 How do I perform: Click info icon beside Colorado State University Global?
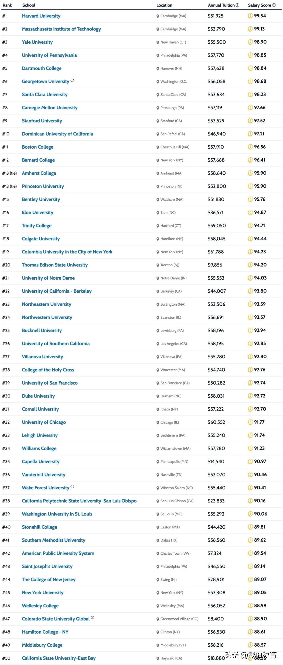coord(93,618)
